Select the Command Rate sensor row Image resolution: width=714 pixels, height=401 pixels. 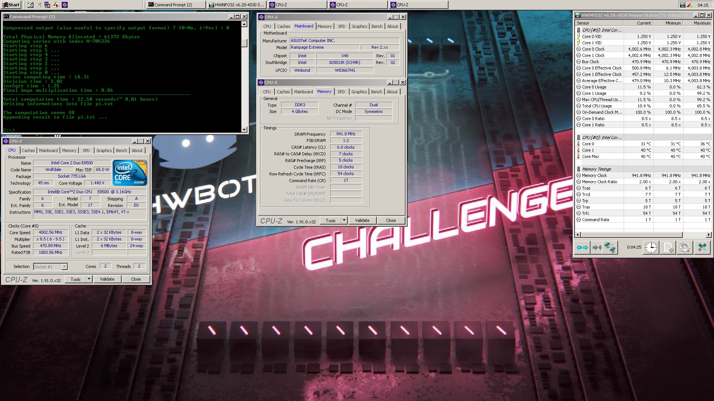coord(643,220)
